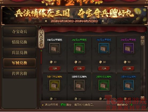Select the green 2级投石军械包 chest icon
The image size is (148, 112).
(x=104, y=85)
